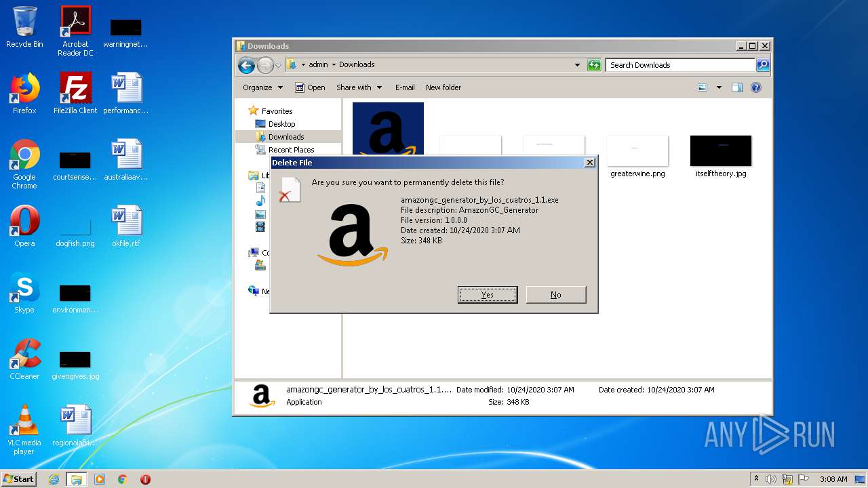Click the refresh button beside address bar
Viewport: 868px width, 488px height.
594,65
